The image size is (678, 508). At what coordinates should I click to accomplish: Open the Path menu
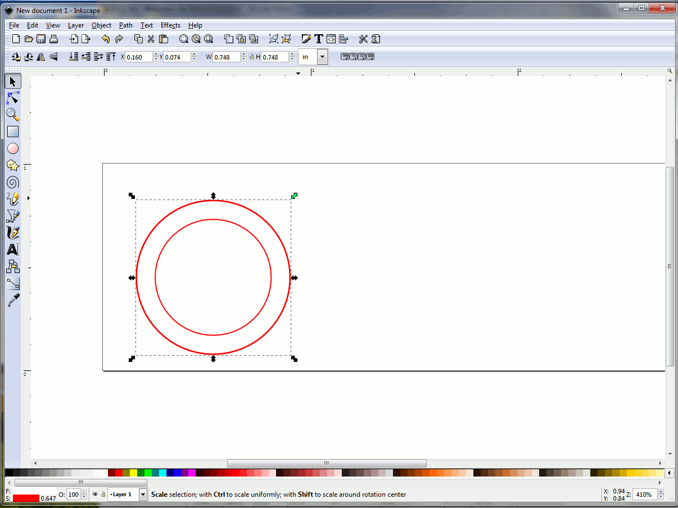tap(126, 25)
